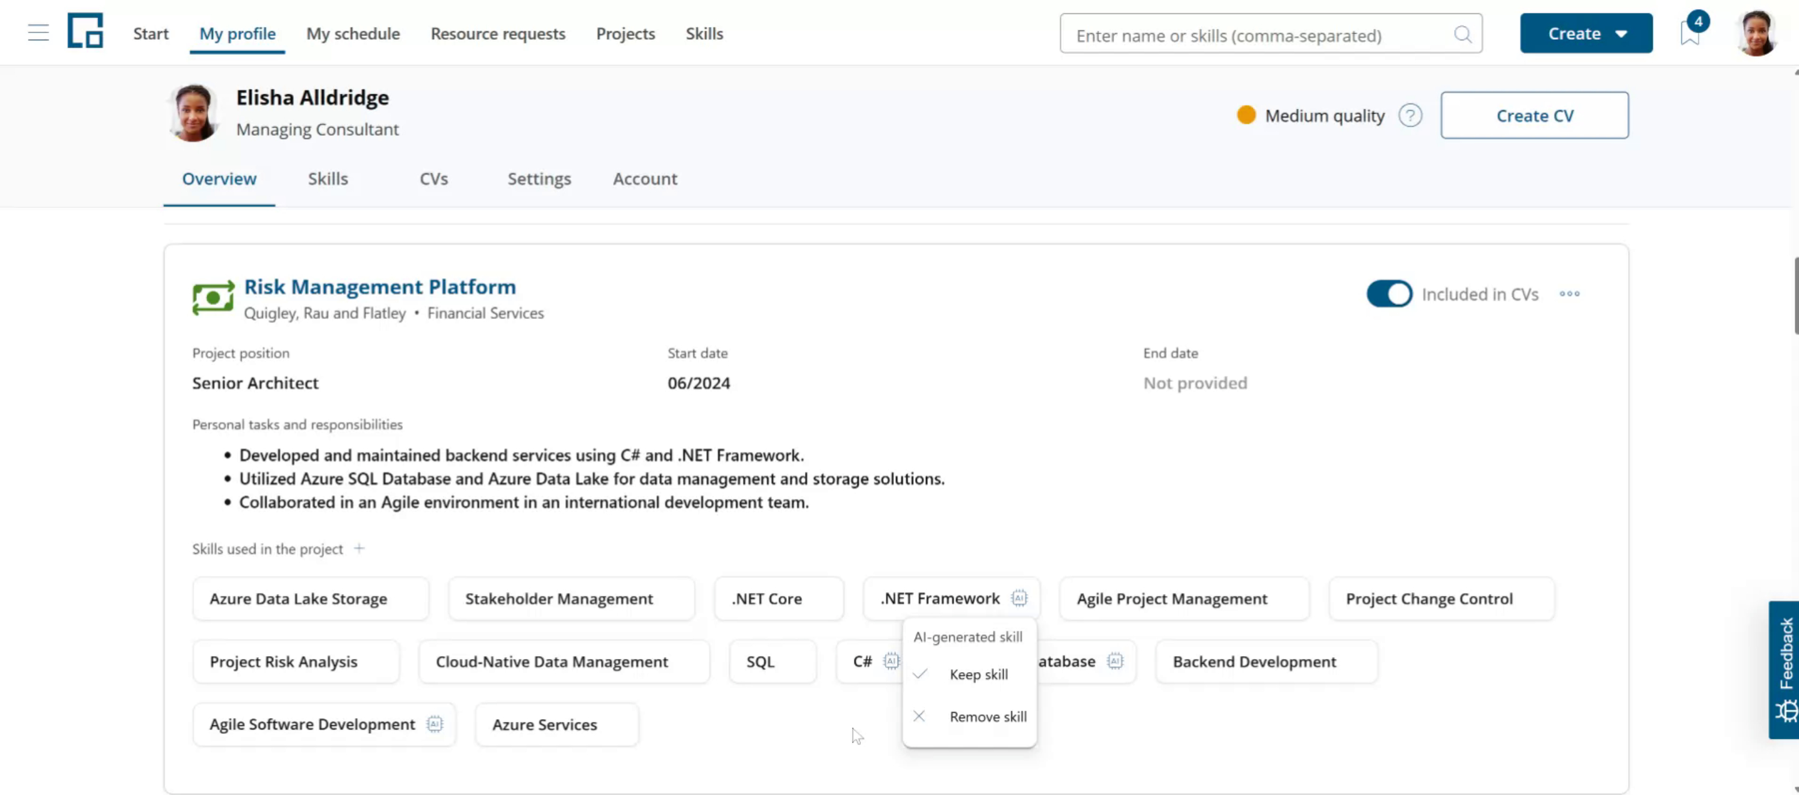Open the bookmarks notification icon
Viewport: 1799px width, 795px height.
(1689, 33)
